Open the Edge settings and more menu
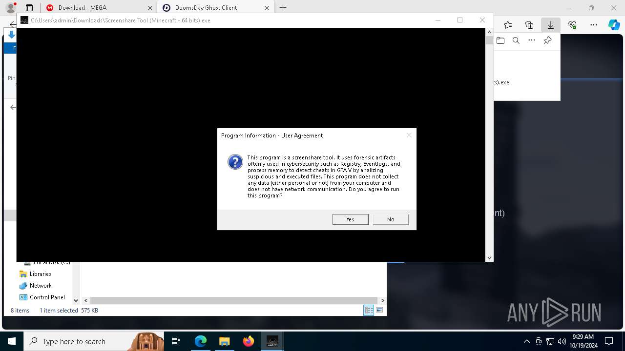This screenshot has width=625, height=351. tap(594, 25)
